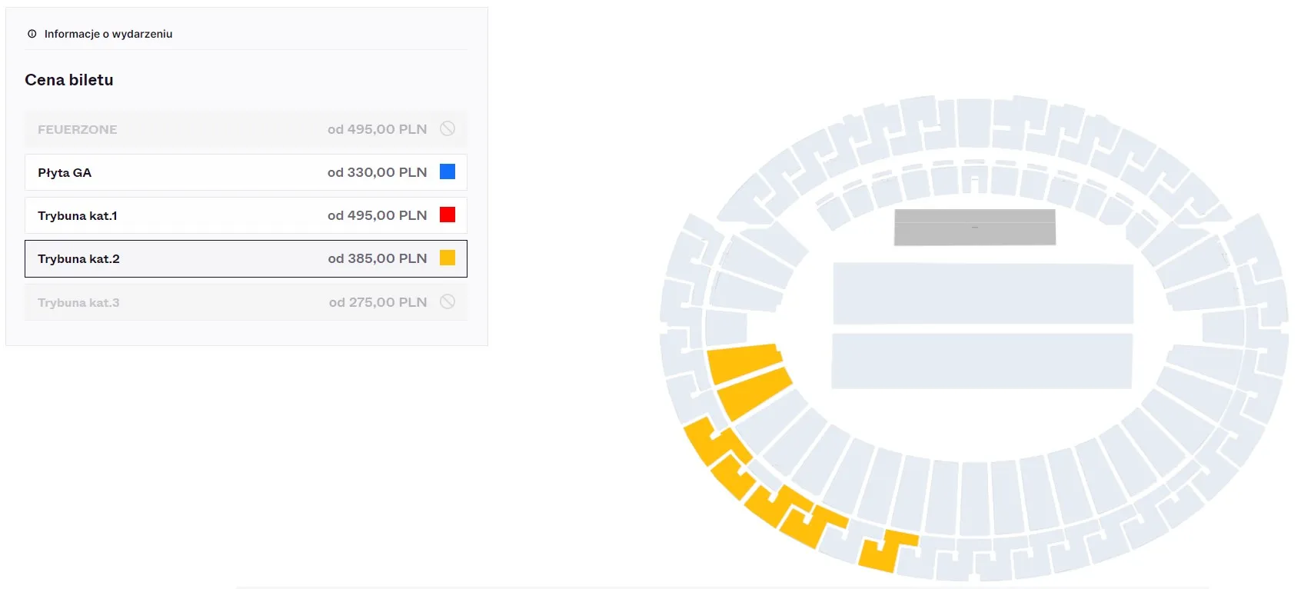Click the disabled Trybuna kat.3 row
This screenshot has width=1301, height=589.
pos(246,302)
